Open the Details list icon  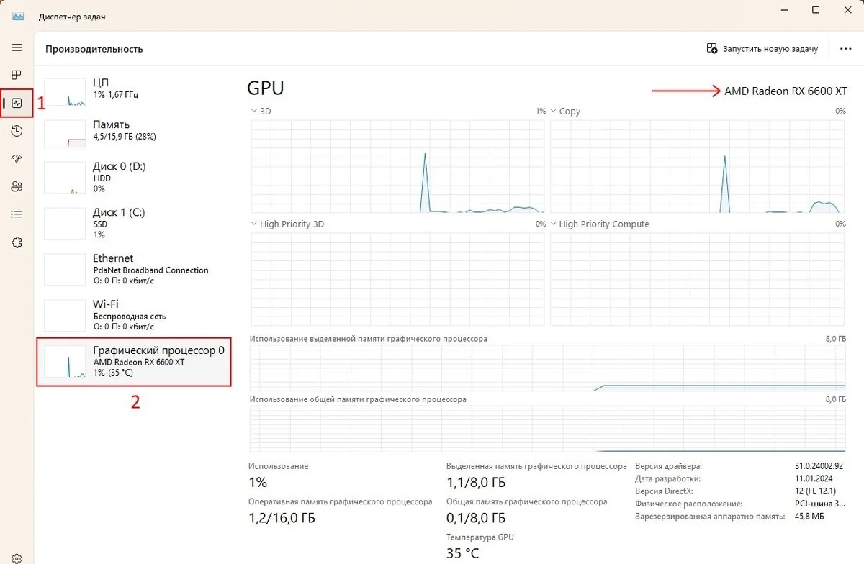click(x=17, y=214)
